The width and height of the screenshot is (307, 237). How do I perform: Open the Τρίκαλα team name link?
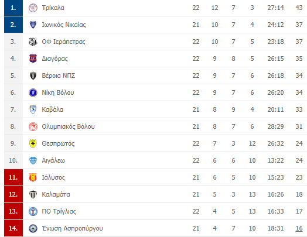pyautogui.click(x=53, y=8)
